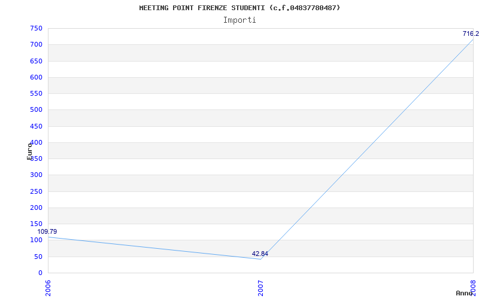
Task: Click the Euro y-axis title
Action: click(x=29, y=151)
